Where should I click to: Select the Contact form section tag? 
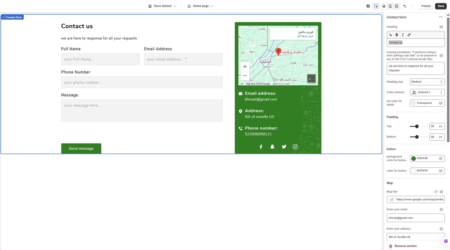coord(12,17)
